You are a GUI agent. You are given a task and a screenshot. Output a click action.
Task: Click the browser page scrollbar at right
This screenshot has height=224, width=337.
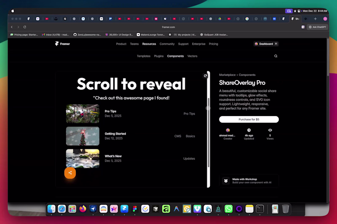tap(328, 57)
